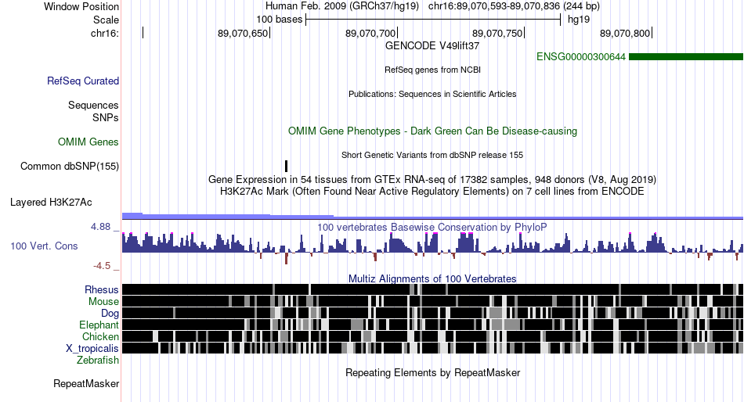Click the 100 vertebrates Basewise Conservation title
Viewport: 744px width, 402px height.
point(432,227)
